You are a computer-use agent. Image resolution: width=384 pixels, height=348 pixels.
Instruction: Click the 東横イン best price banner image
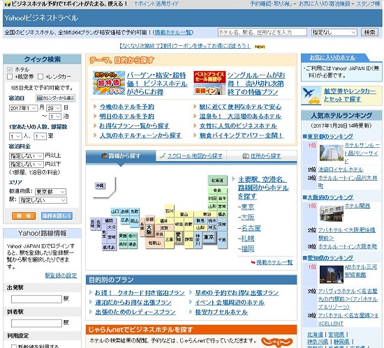pyautogui.click(x=209, y=83)
